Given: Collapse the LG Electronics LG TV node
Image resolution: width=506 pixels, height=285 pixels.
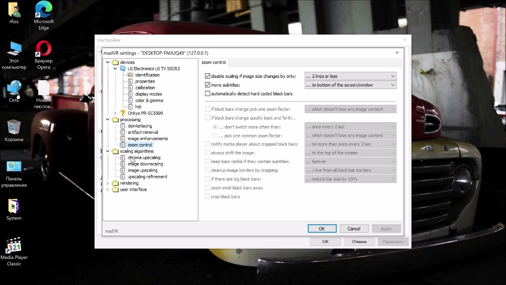Looking at the screenshot, I should pos(115,68).
